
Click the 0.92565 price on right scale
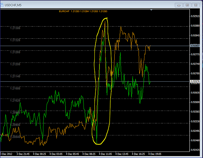point(195,112)
